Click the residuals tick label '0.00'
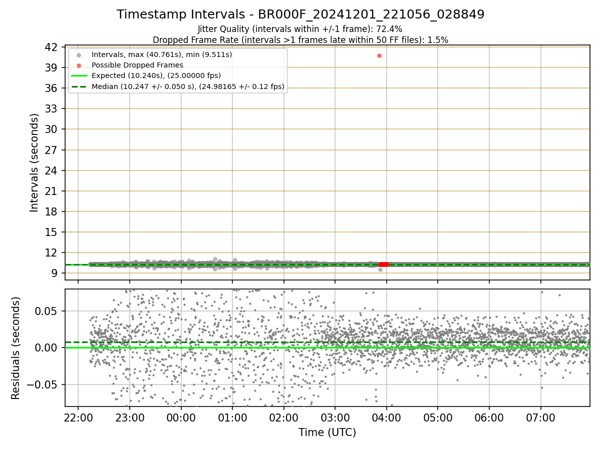The width and height of the screenshot is (601, 450). tap(47, 347)
